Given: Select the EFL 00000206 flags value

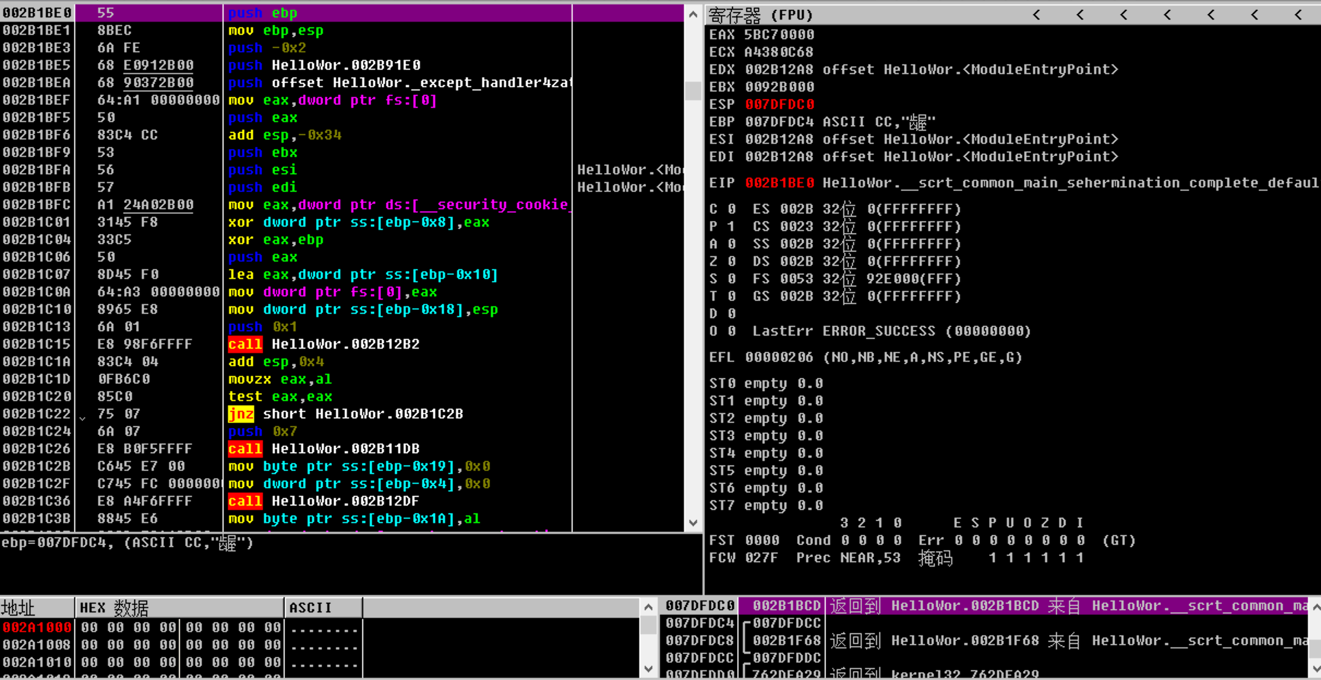Looking at the screenshot, I should [x=779, y=357].
